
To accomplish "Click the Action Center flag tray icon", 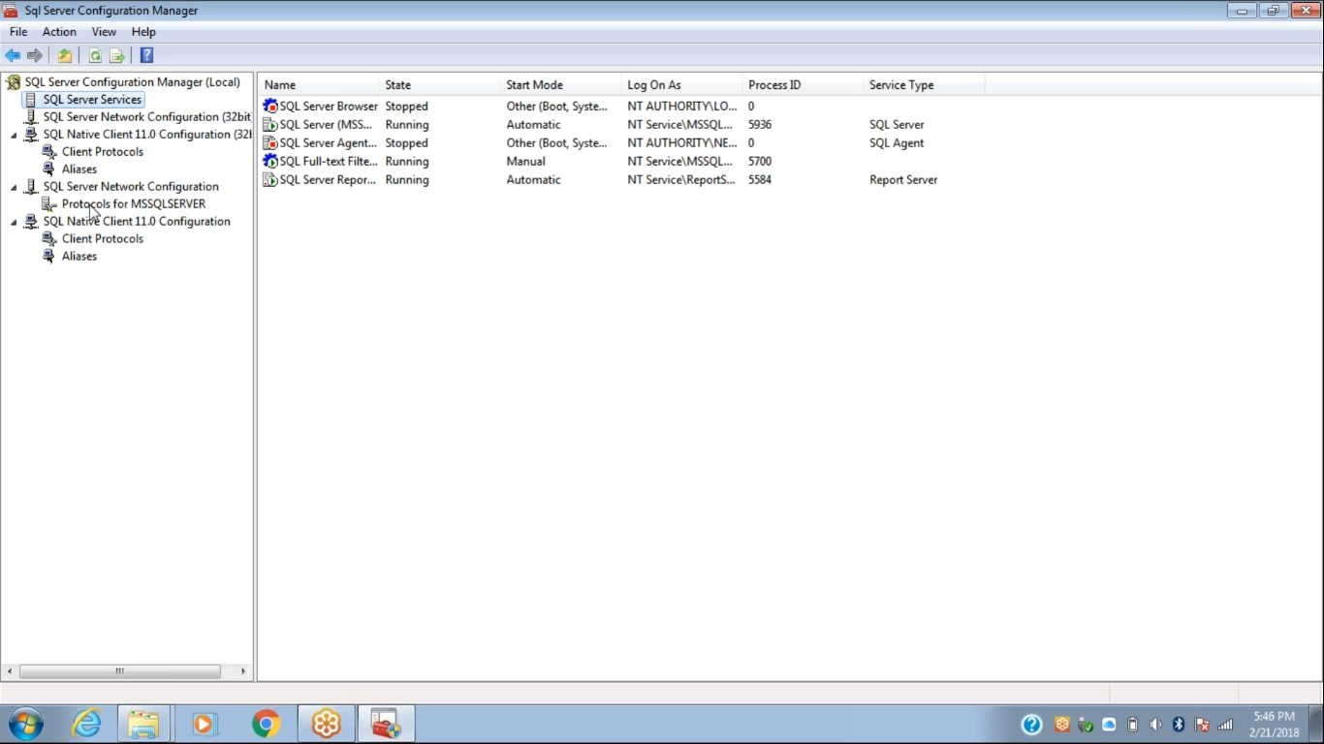I will tap(1202, 725).
